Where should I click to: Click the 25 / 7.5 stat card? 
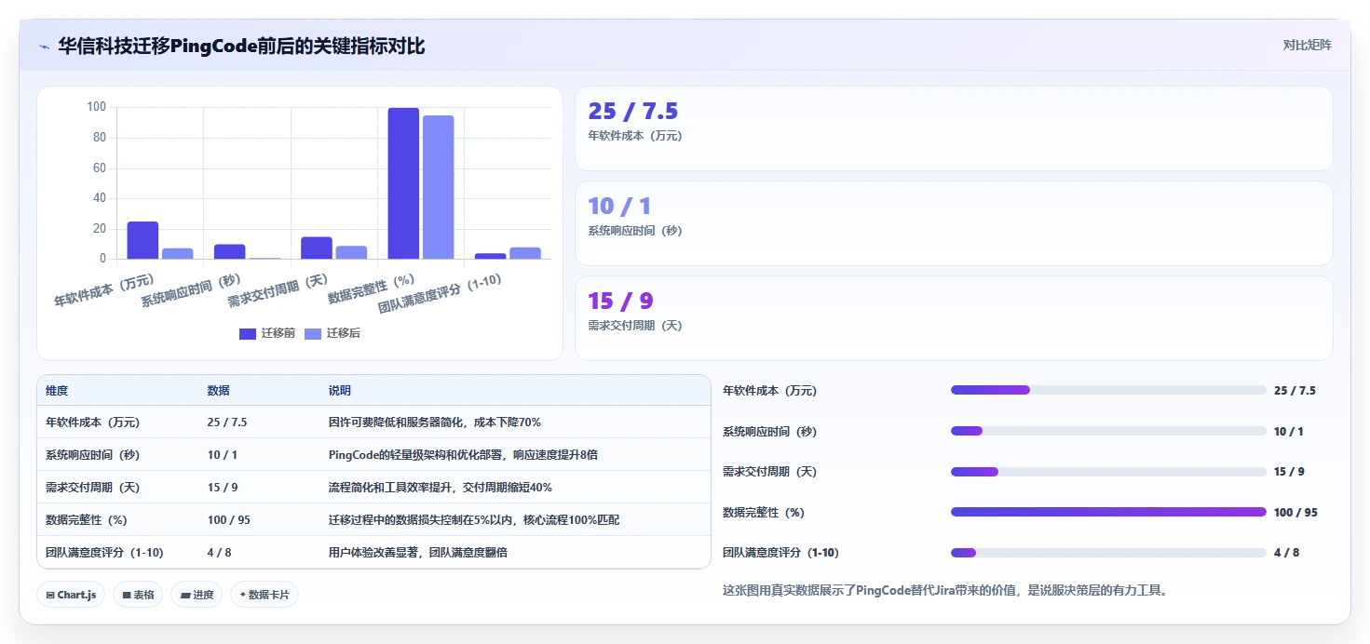pos(954,128)
